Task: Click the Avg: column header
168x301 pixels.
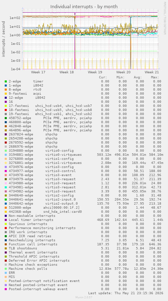Action: pos(138,77)
